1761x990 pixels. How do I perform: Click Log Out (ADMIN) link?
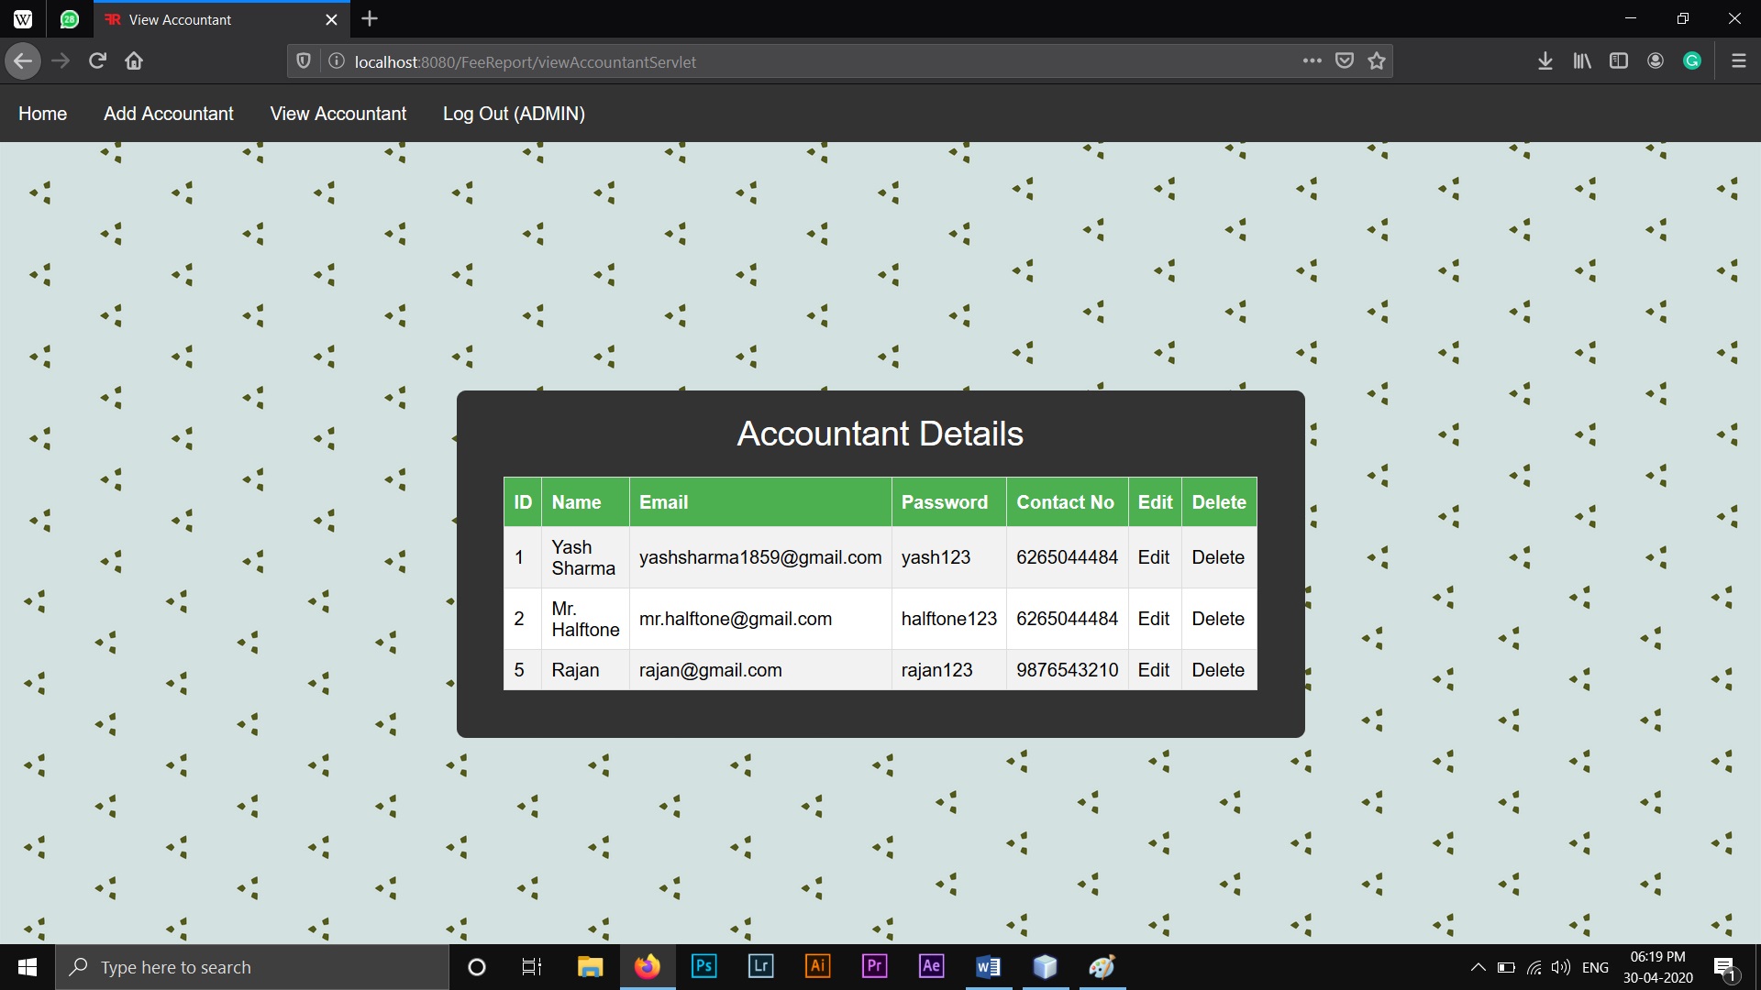(x=514, y=114)
